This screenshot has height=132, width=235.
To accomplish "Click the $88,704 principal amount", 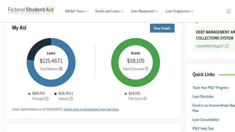I will tap(39, 94).
